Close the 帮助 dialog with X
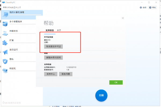The width and height of the screenshot is (161, 107). pos(123,18)
